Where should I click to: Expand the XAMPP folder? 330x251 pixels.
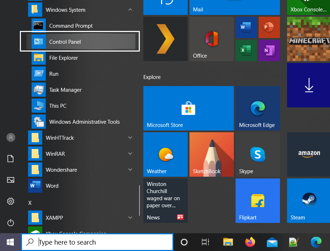(130, 218)
